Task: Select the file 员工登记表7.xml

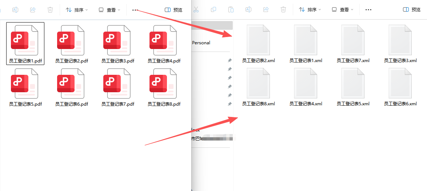Action: tap(353, 44)
